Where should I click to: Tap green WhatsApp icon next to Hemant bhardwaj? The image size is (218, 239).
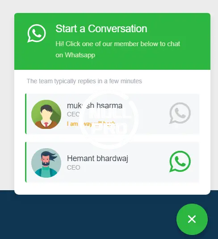click(180, 162)
